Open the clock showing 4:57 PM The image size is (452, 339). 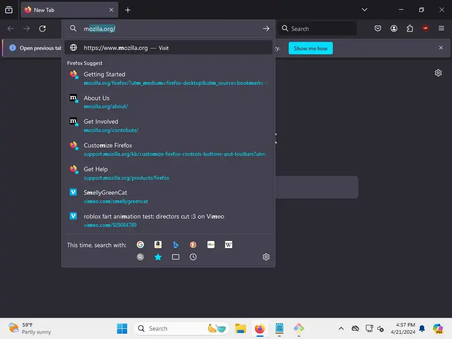click(403, 328)
